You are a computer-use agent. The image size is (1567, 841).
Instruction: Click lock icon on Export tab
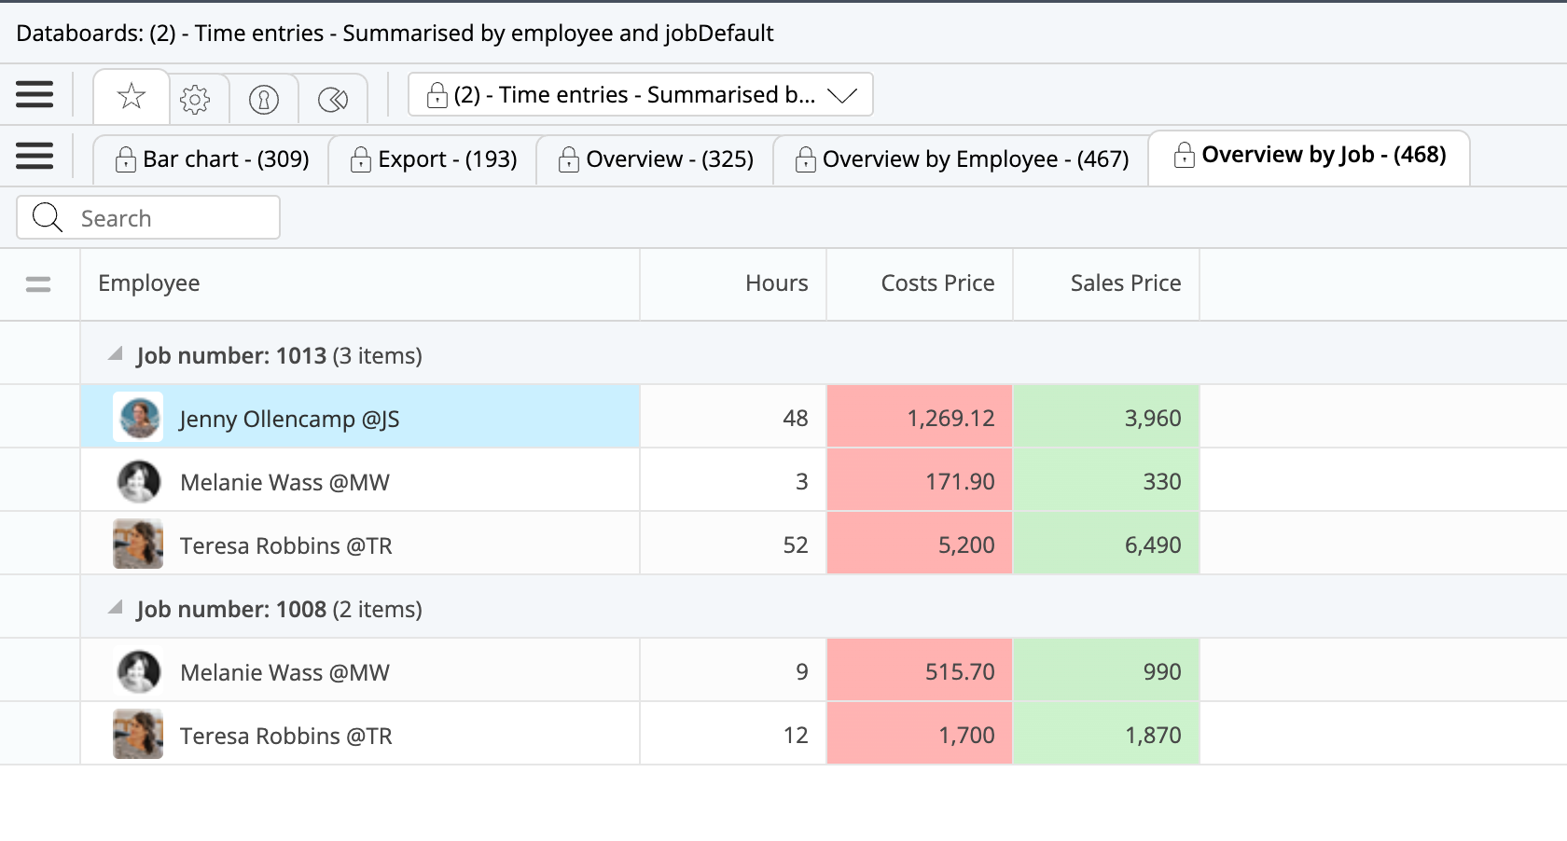tap(360, 159)
